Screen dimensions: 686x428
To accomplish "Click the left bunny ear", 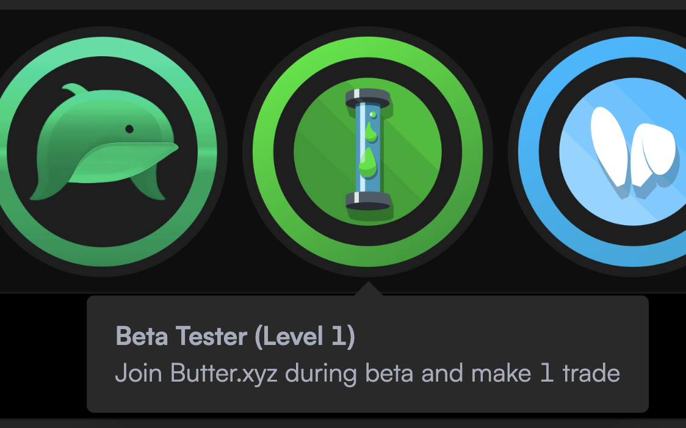I will pos(610,147).
